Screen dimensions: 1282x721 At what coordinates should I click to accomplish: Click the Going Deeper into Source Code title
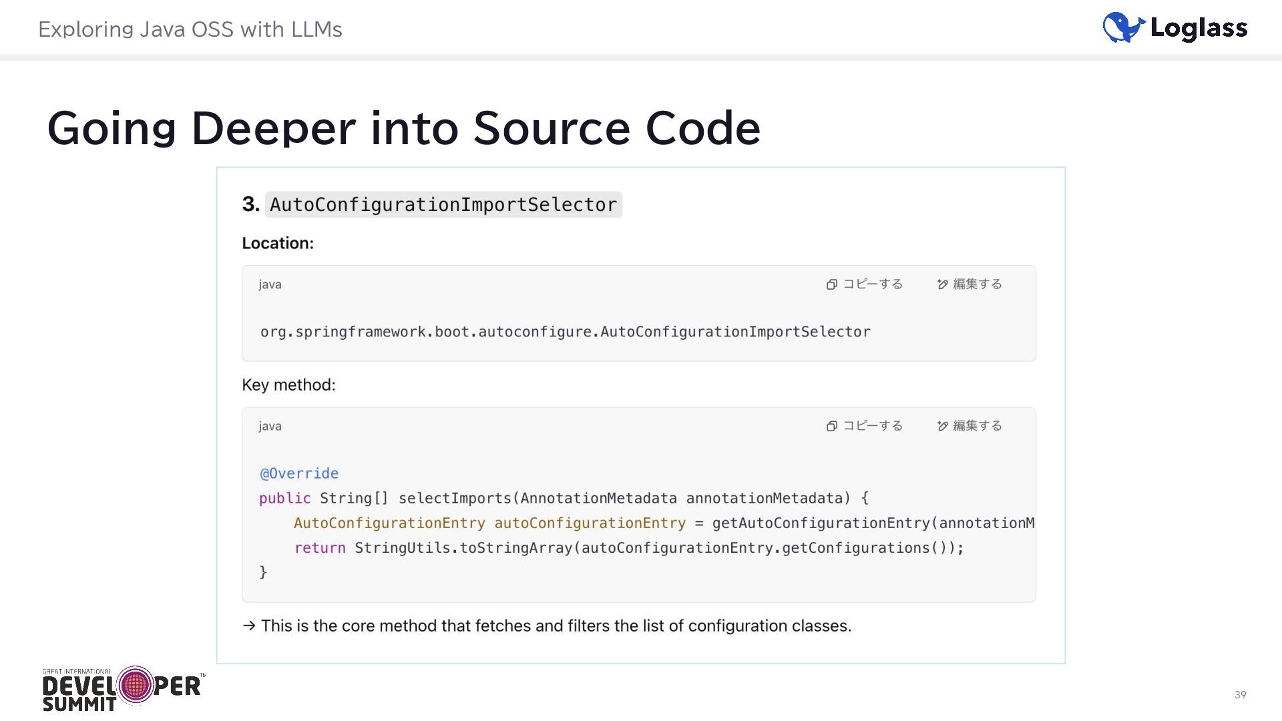tap(403, 128)
